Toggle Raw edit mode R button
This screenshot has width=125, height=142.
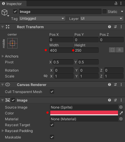120,50
